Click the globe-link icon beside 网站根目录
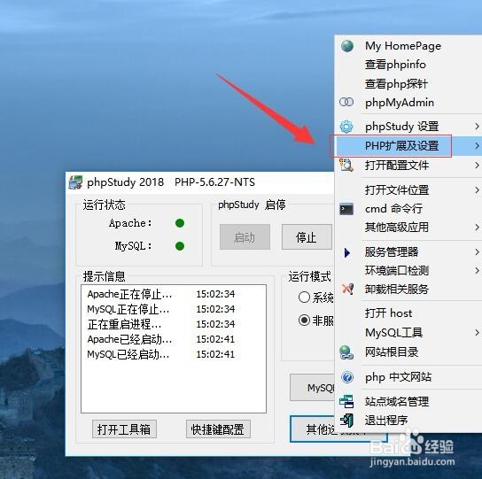The image size is (482, 479). pyautogui.click(x=346, y=352)
